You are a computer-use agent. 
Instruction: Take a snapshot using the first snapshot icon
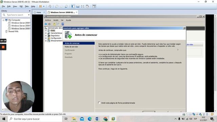[x=57, y=6]
